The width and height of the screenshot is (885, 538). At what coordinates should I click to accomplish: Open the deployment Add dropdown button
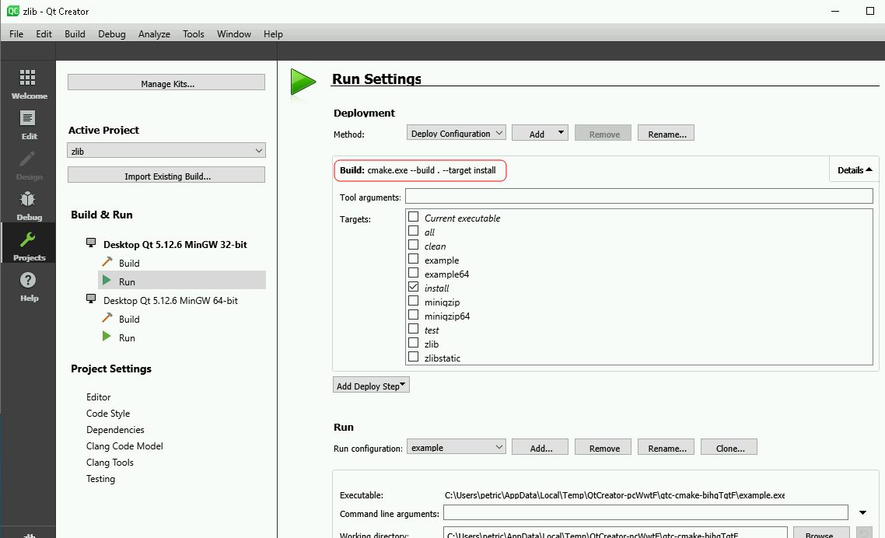click(x=540, y=133)
